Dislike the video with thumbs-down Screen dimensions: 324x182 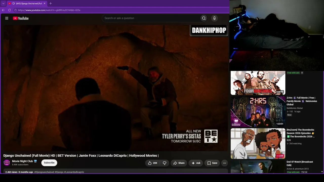click(x=165, y=163)
